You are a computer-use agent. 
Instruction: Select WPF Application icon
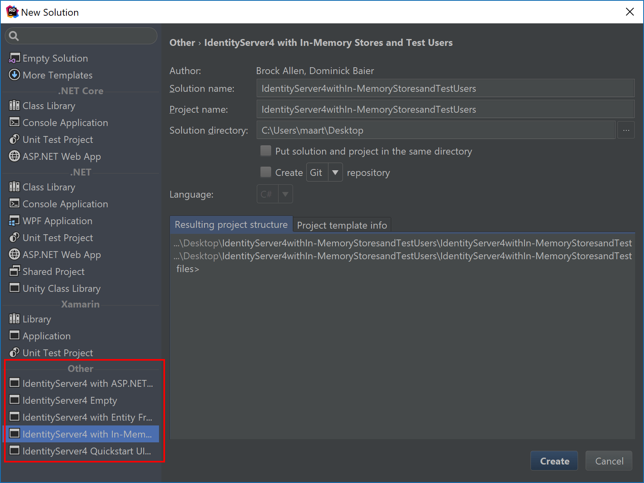tap(14, 221)
